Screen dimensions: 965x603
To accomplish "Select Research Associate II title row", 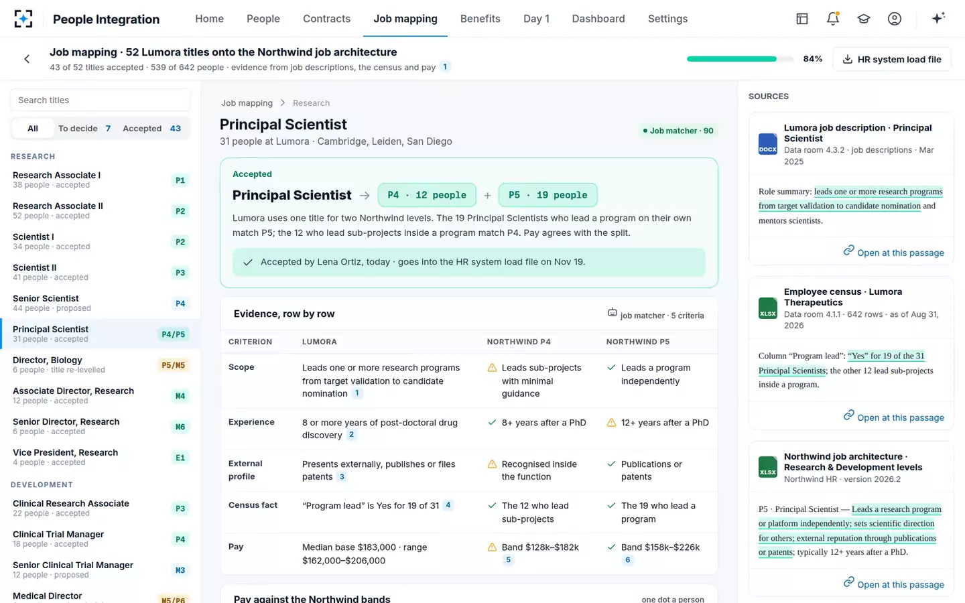I will tap(100, 210).
